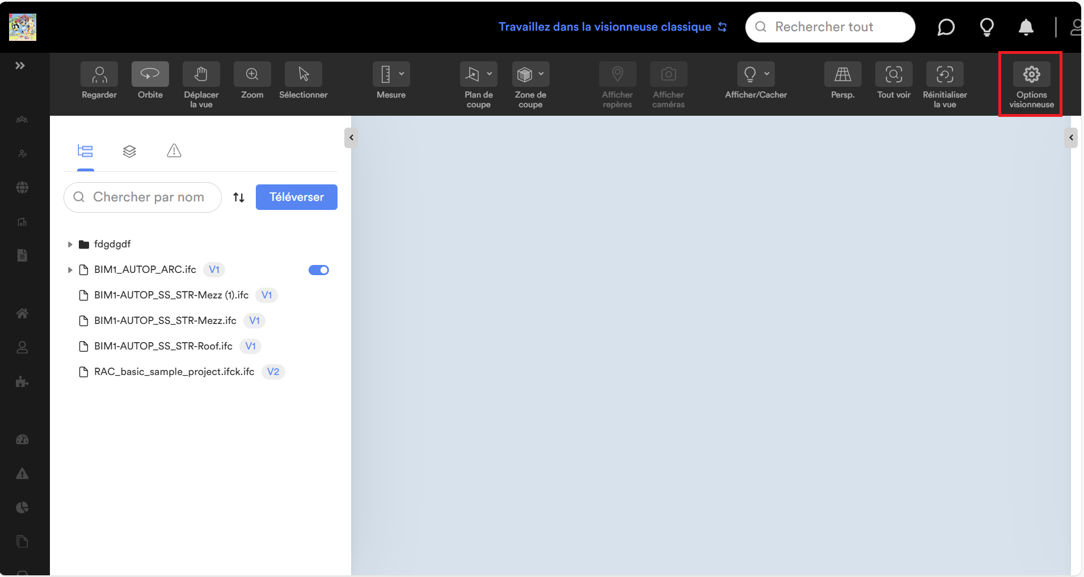The height and width of the screenshot is (577, 1084).
Task: Click Afficher repères pin icon
Action: point(618,74)
